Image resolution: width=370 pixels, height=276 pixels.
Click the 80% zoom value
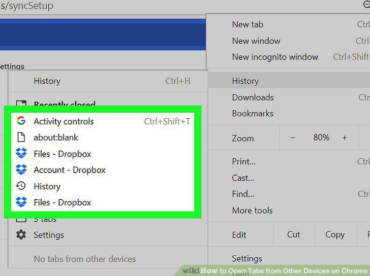point(321,137)
